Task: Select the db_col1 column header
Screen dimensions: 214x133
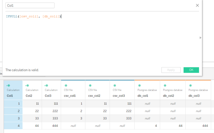Action: [147, 90]
